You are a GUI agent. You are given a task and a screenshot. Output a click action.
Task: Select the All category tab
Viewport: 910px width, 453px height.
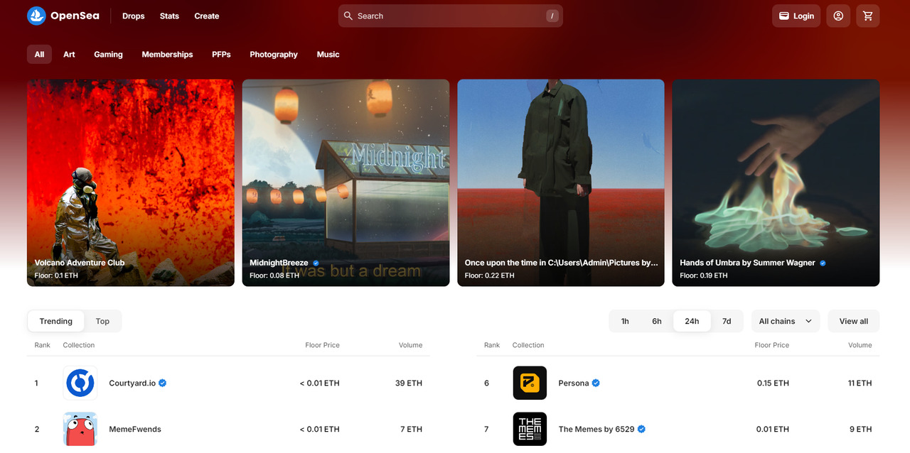pos(39,54)
